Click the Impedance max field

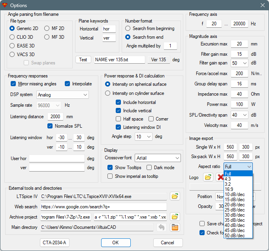pos(239,94)
